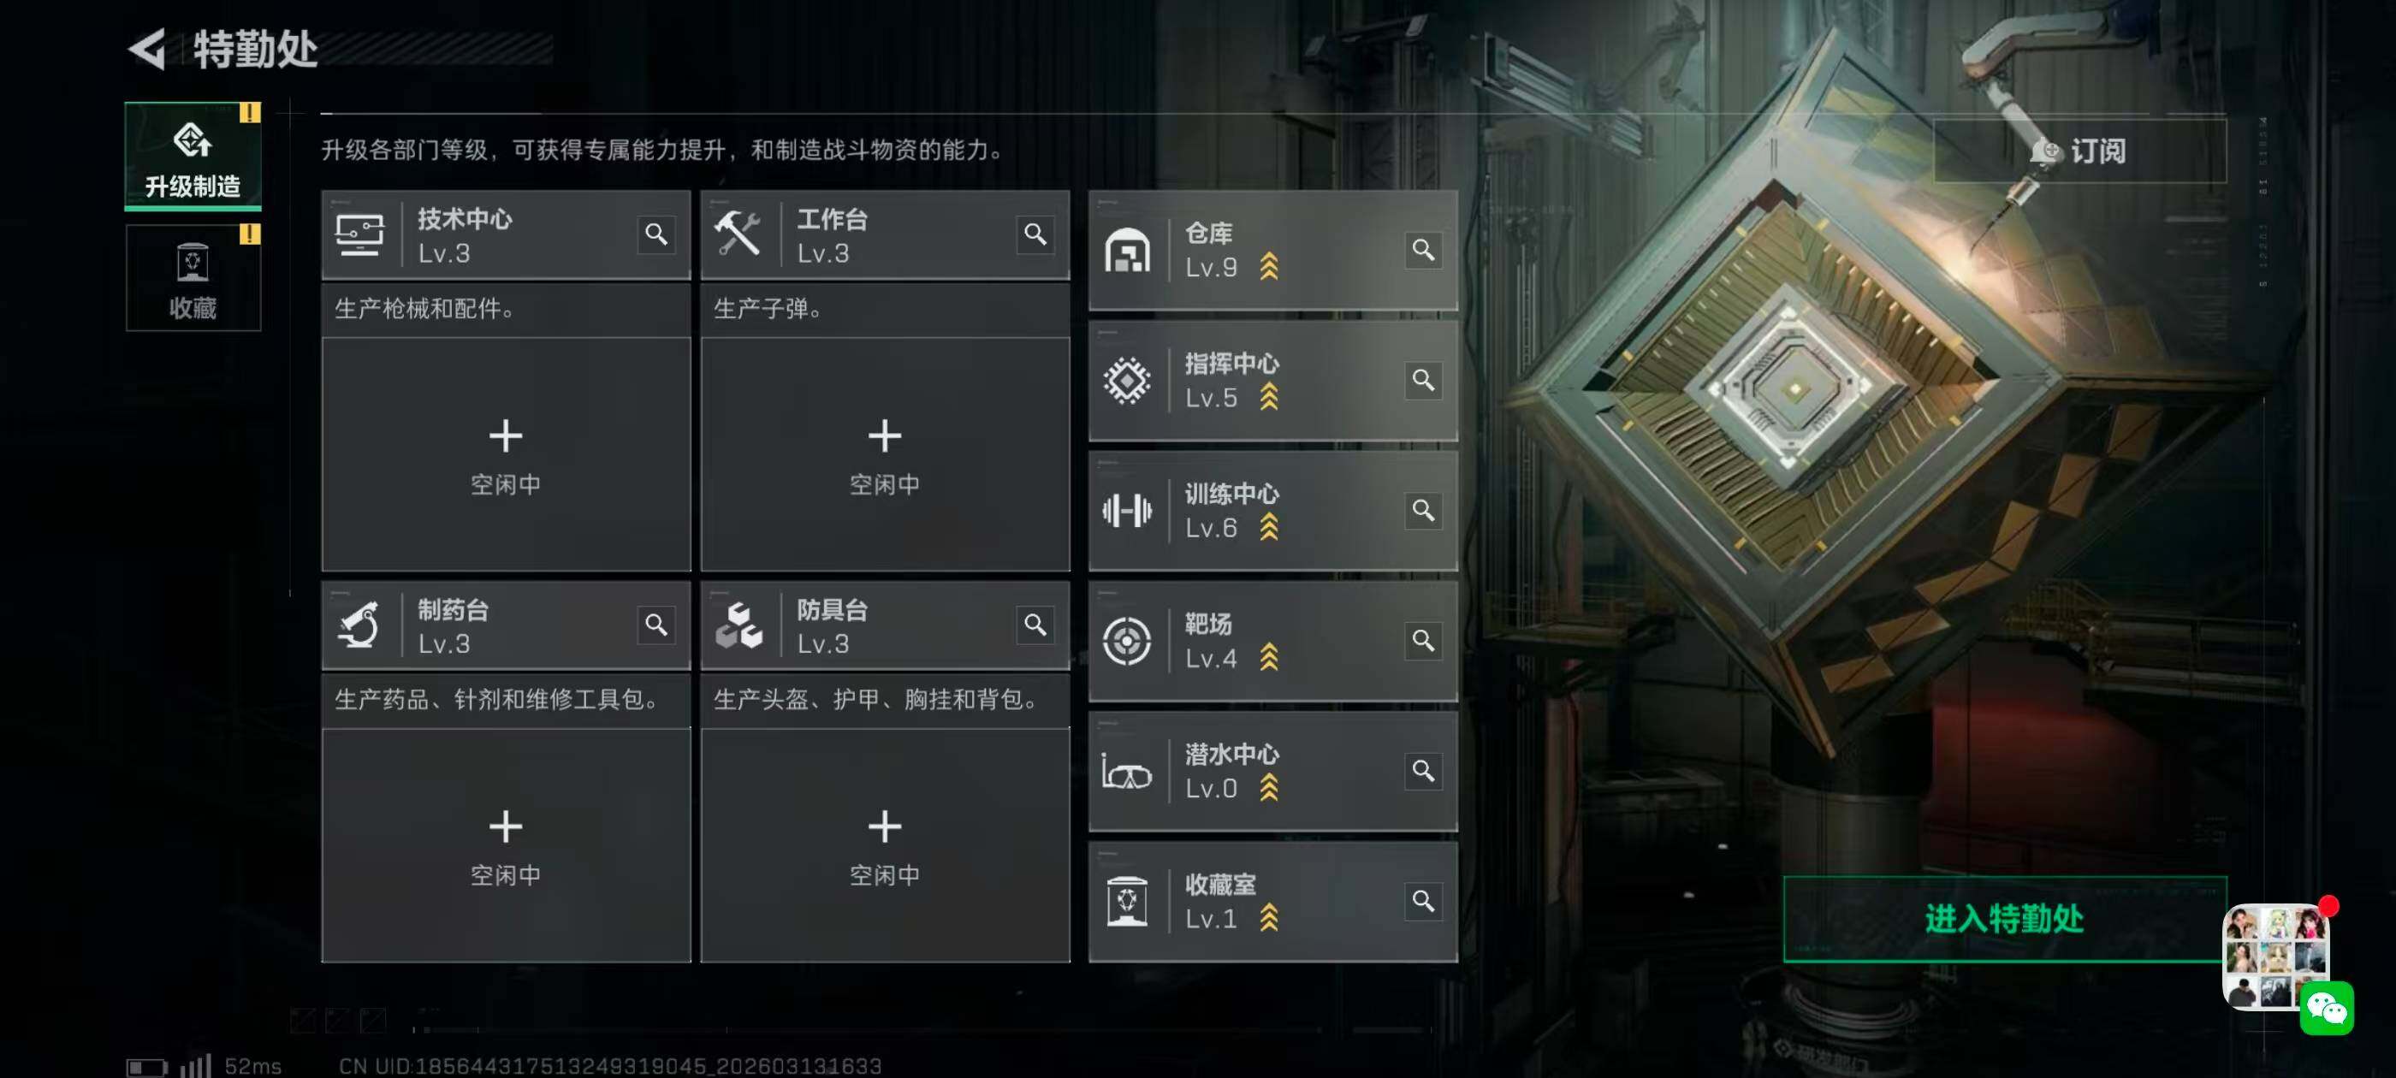Open the magnifier for 技术中心
The height and width of the screenshot is (1078, 2396).
(x=655, y=234)
